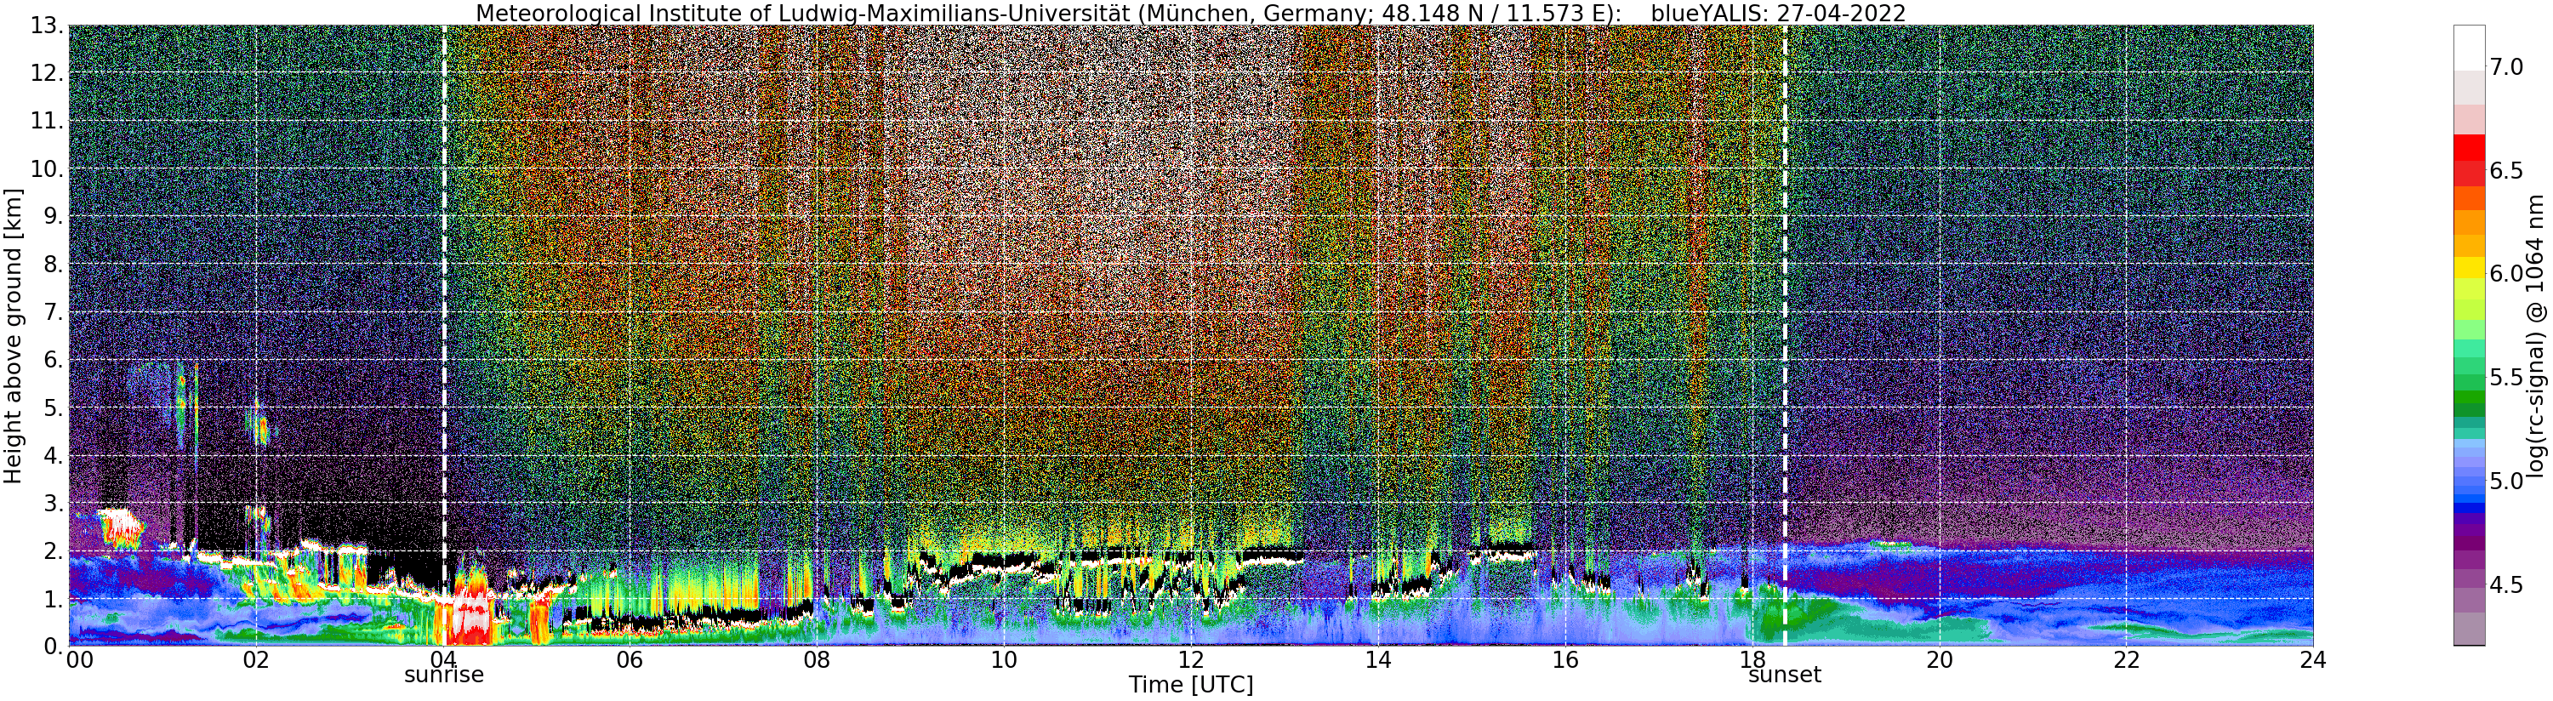Click the x-axis tick label '08'

[x=817, y=660]
